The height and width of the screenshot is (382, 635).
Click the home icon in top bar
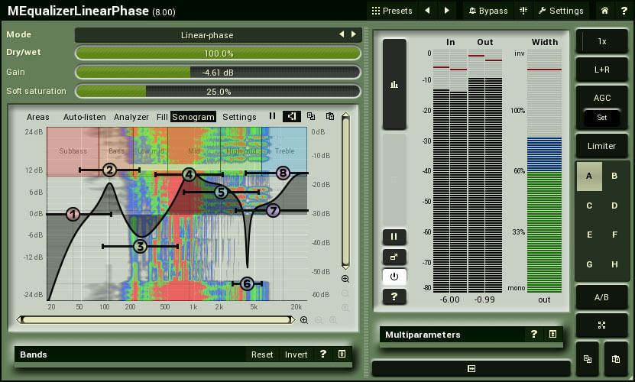(604, 11)
